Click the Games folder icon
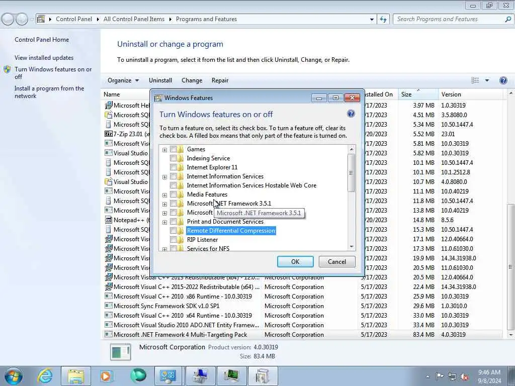 (181, 149)
